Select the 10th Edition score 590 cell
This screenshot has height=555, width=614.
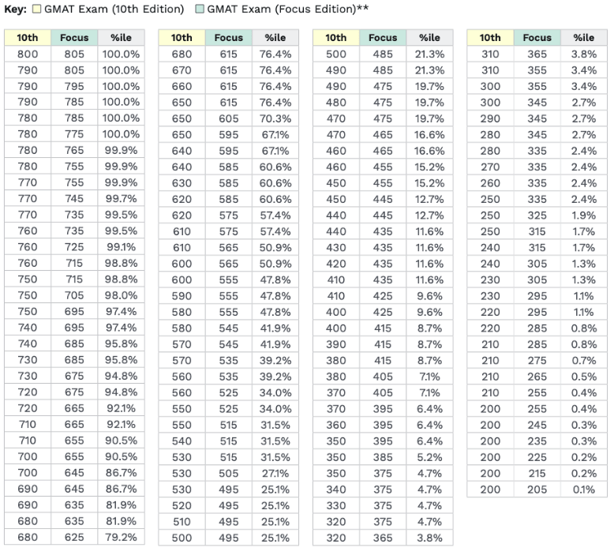click(182, 295)
